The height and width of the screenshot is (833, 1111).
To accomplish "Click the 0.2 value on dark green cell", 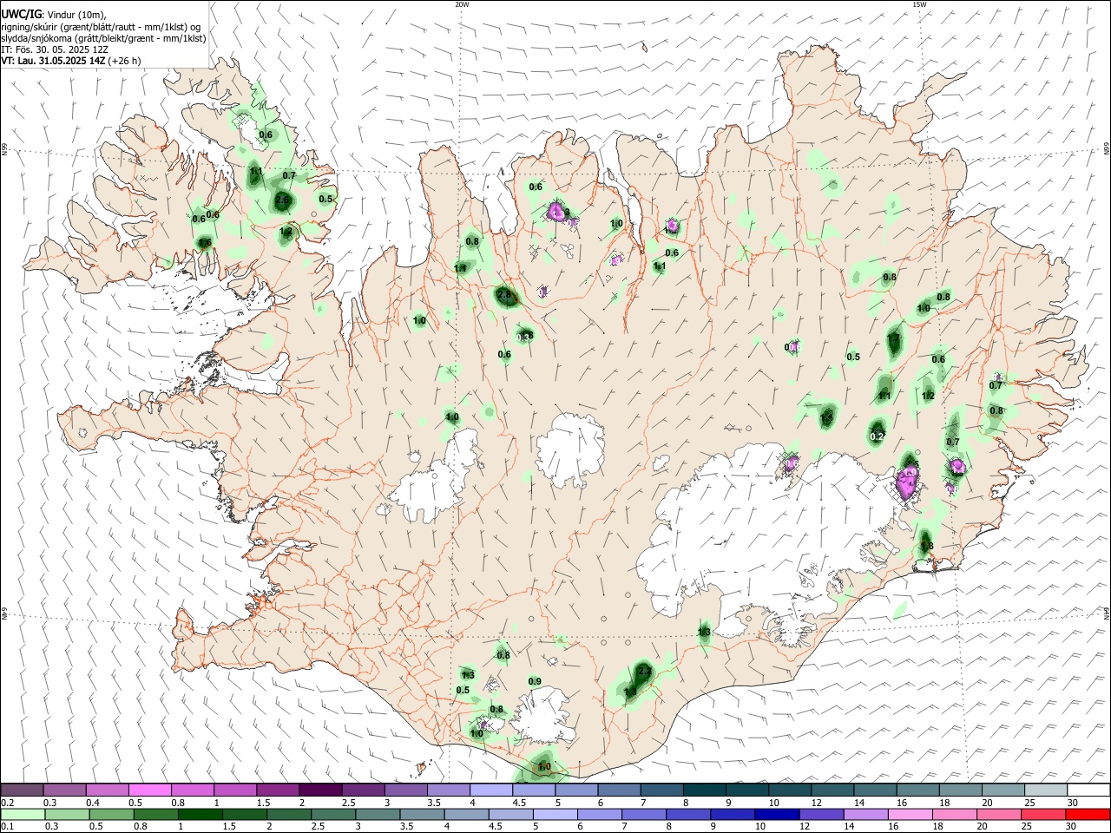I will (878, 436).
